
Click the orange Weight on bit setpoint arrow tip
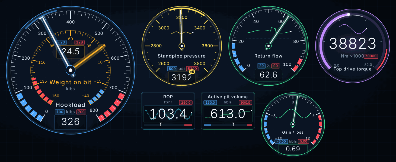(x=104, y=46)
